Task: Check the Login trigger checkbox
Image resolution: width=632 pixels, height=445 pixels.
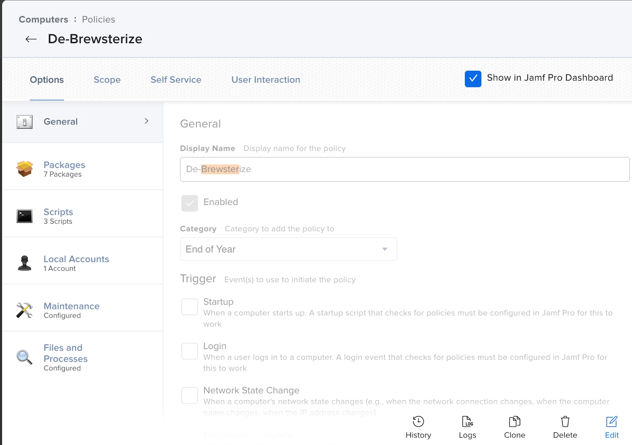Action: [190, 351]
